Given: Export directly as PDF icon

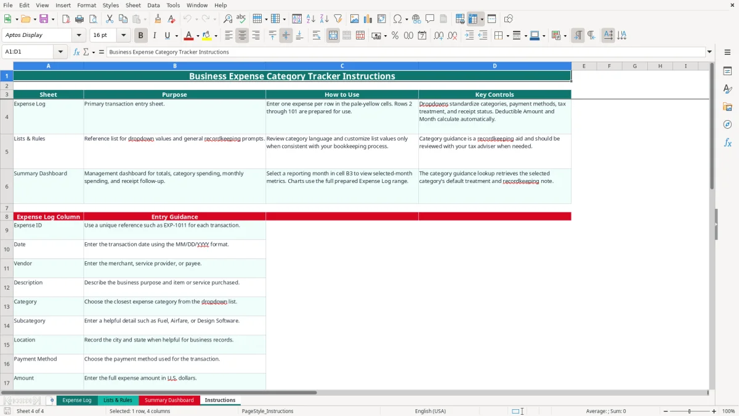Looking at the screenshot, I should point(65,19).
